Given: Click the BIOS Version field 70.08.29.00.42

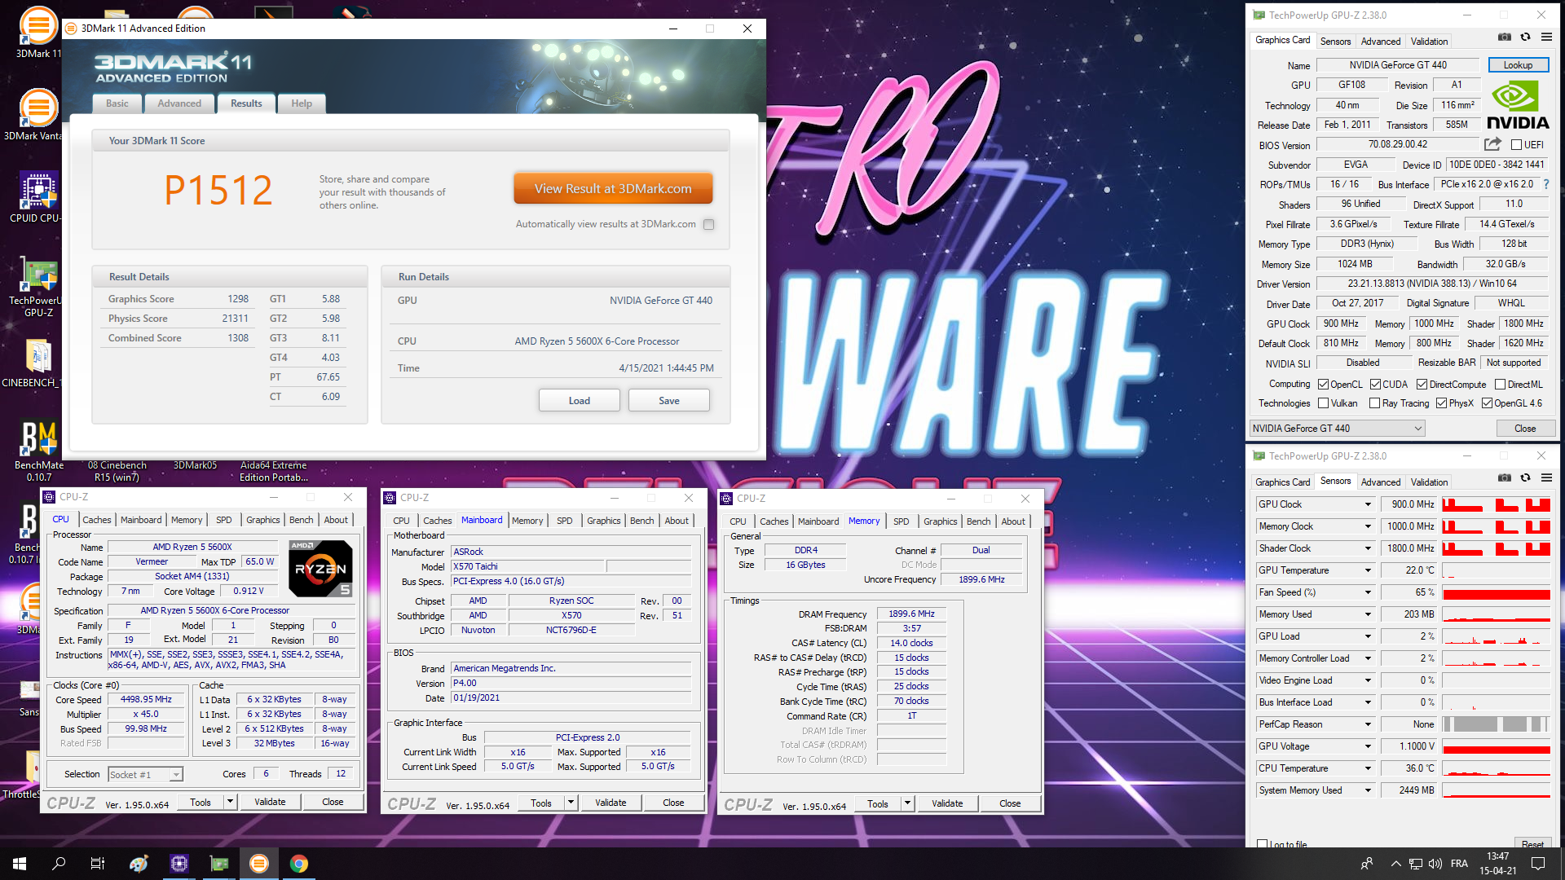Looking at the screenshot, I should tap(1398, 144).
